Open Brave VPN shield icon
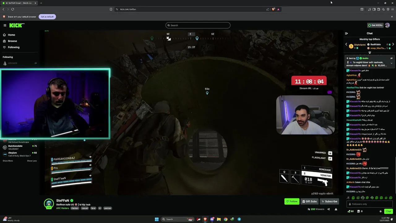Viewport: 396px width, 223px height. pyautogui.click(x=388, y=9)
